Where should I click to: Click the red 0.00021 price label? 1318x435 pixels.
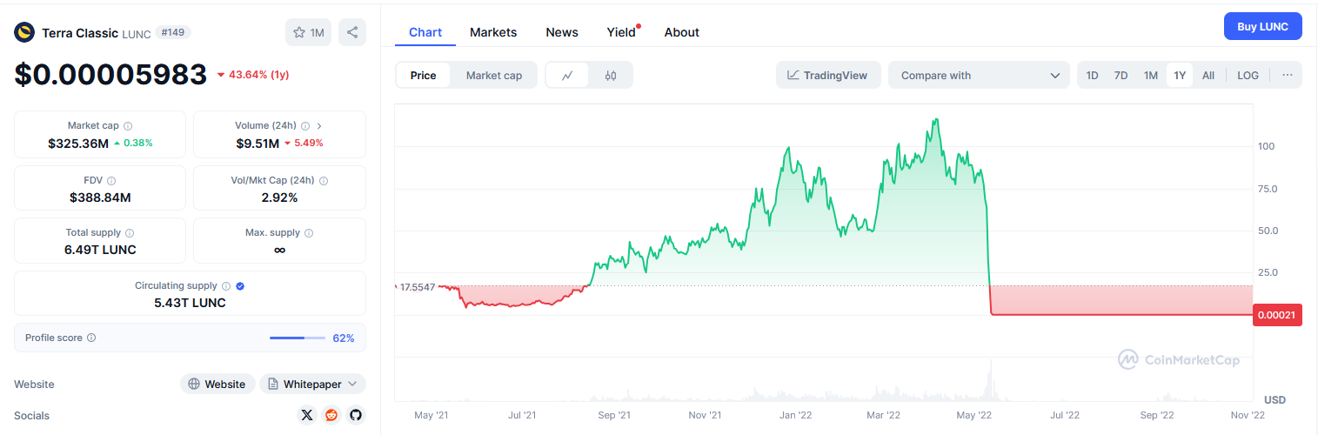tap(1277, 315)
